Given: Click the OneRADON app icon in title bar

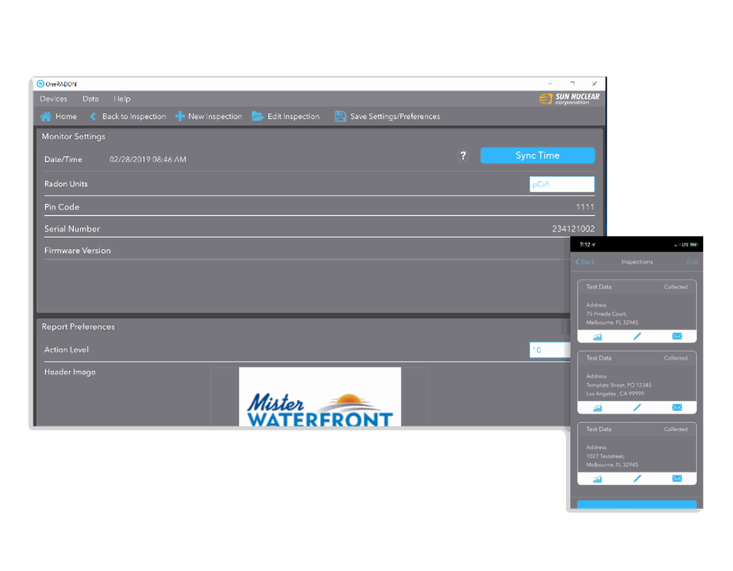Looking at the screenshot, I should (41, 84).
